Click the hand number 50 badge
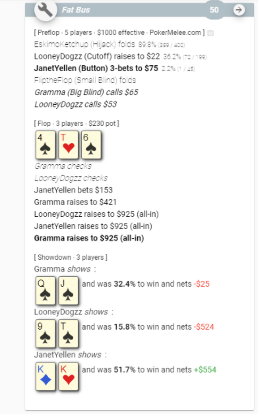 (214, 10)
